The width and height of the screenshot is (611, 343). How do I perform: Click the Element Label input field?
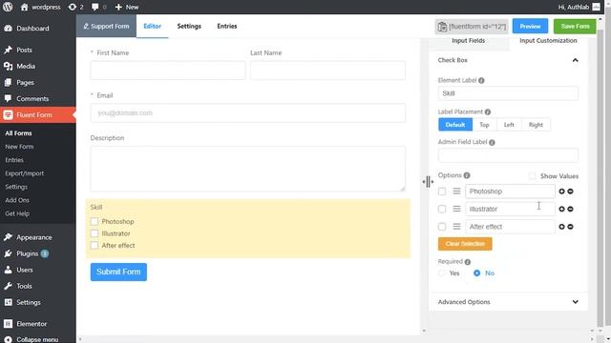click(508, 93)
